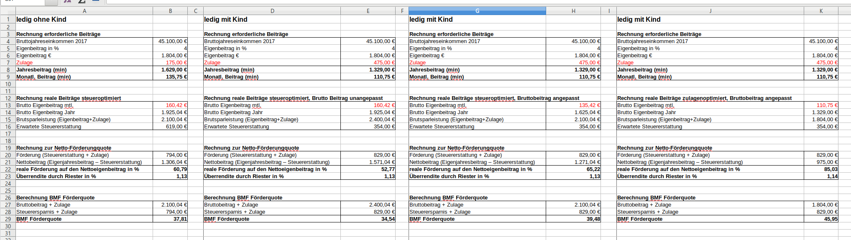This screenshot has width=851, height=240.
Task: Select column D header
Action: [x=272, y=11]
